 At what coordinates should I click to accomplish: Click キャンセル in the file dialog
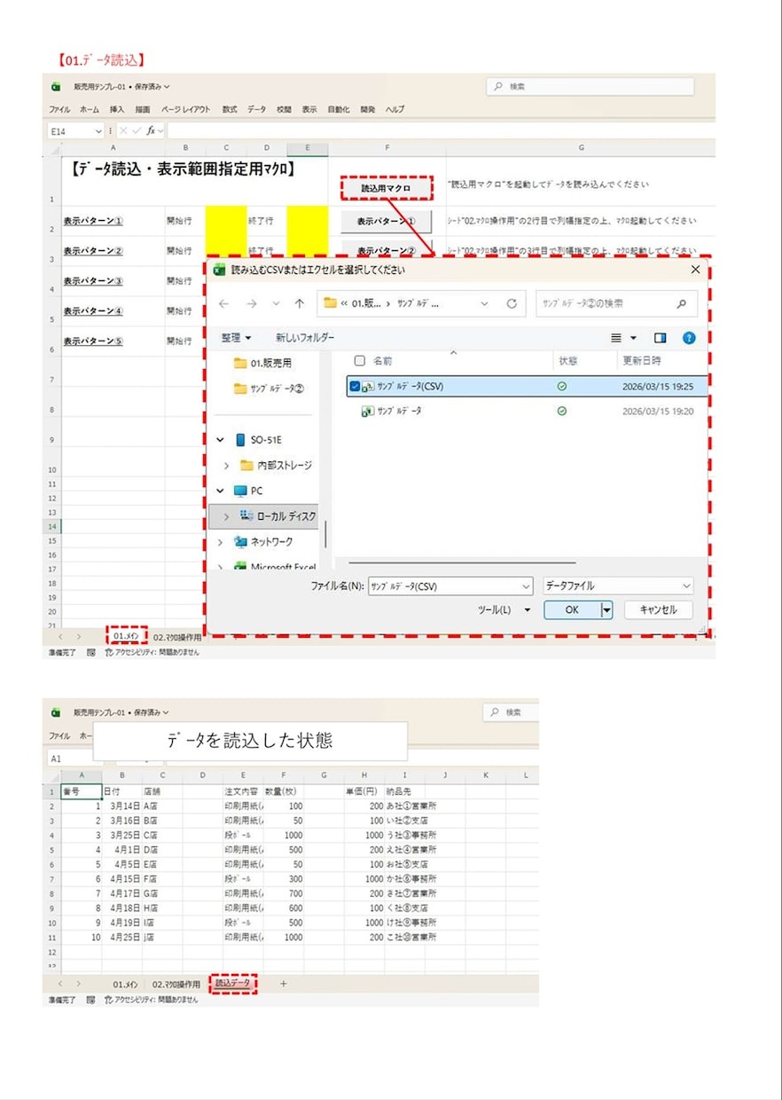tap(658, 610)
